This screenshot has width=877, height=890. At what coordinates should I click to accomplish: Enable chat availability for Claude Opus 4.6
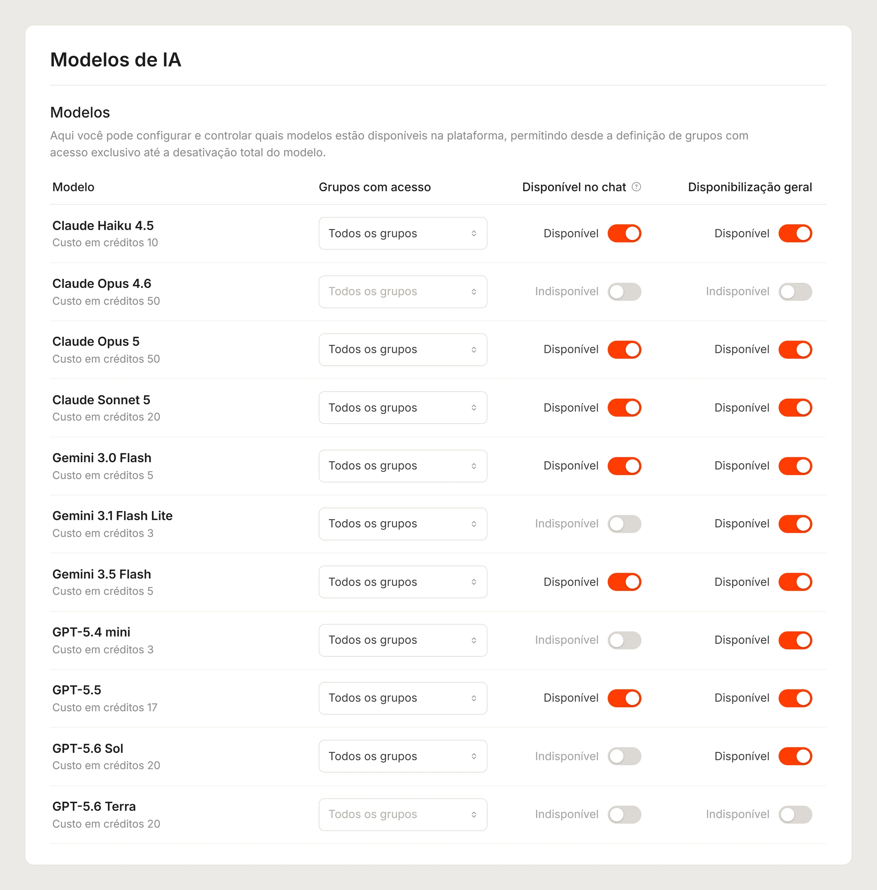(624, 292)
